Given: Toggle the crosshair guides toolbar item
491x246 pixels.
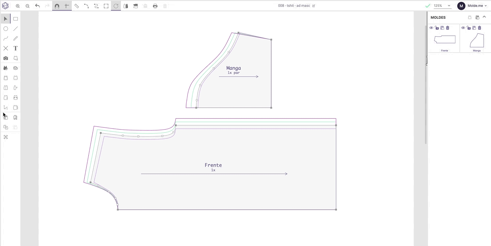Looking at the screenshot, I should pyautogui.click(x=67, y=6).
